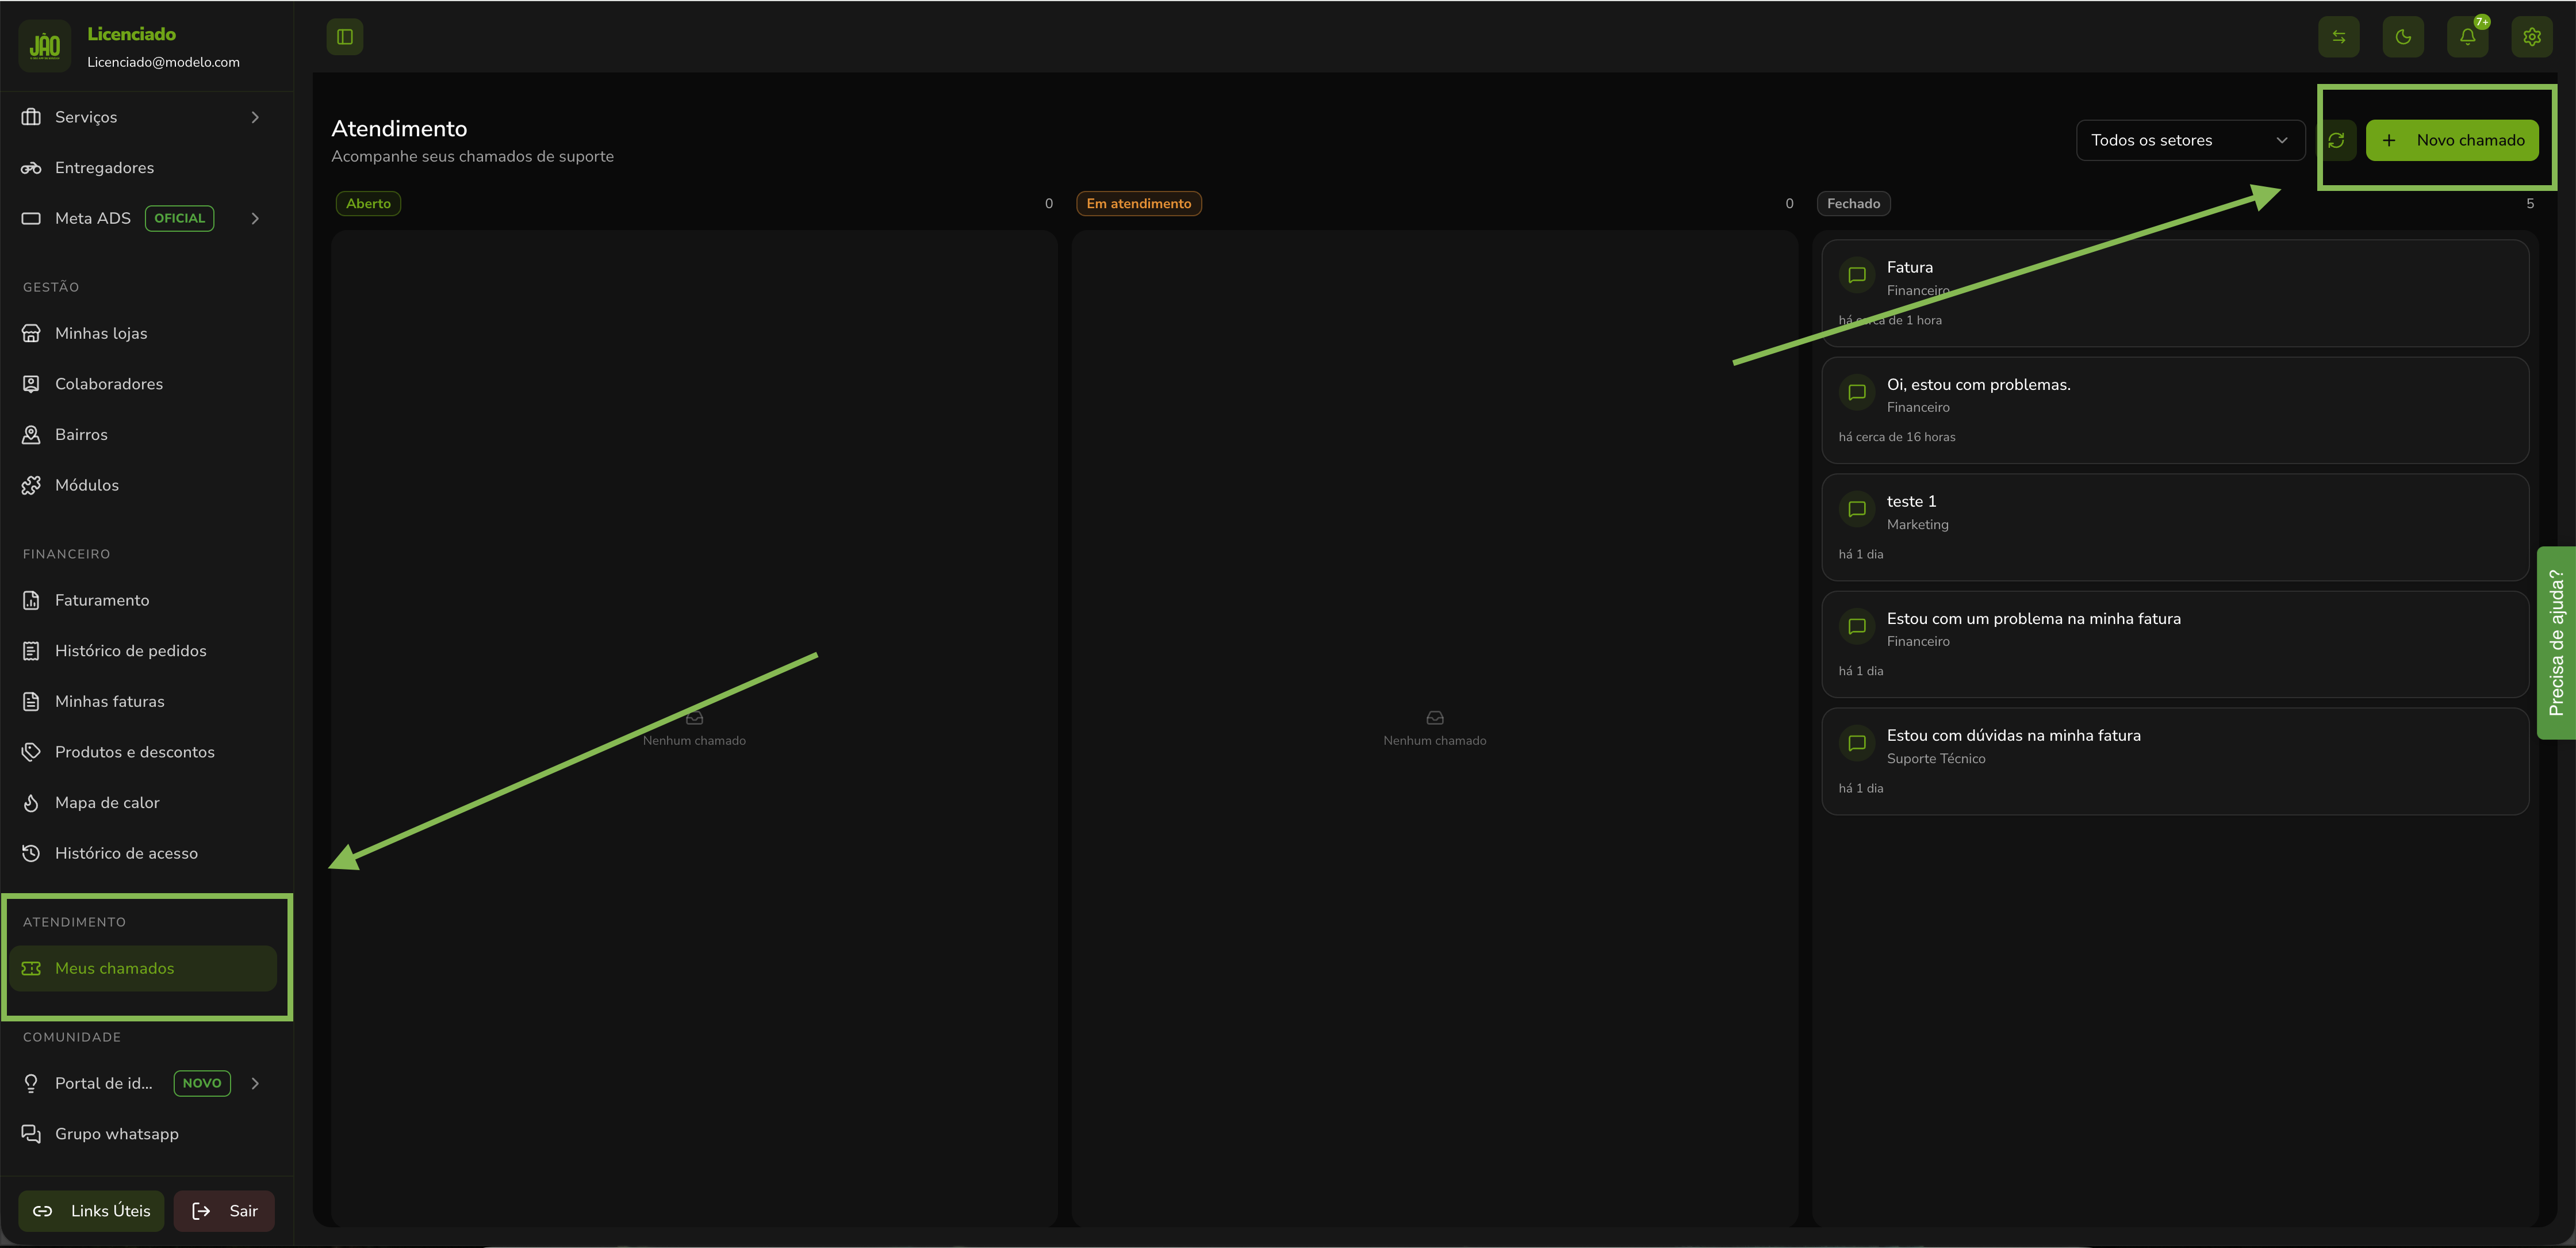Expand the Portal de ideias chevron
The height and width of the screenshot is (1248, 2576).
pos(255,1083)
